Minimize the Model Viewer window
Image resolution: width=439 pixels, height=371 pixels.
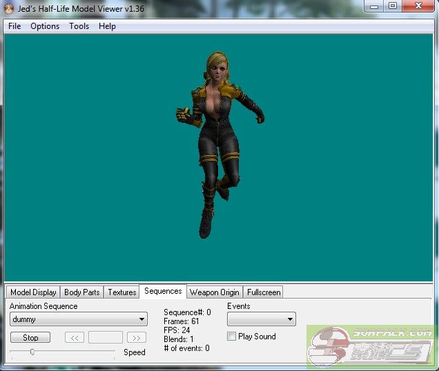[x=374, y=6]
